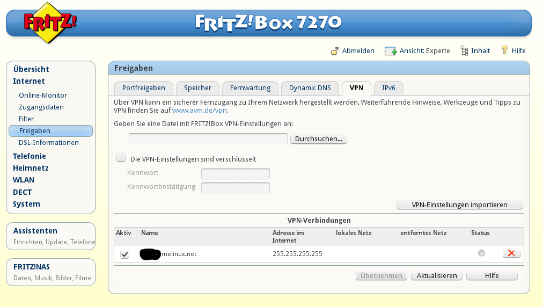Click the Kennwort input field
The width and height of the screenshot is (543, 307).
(x=236, y=174)
